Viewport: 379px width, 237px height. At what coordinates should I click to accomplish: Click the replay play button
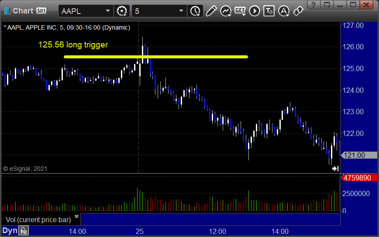pyautogui.click(x=255, y=11)
